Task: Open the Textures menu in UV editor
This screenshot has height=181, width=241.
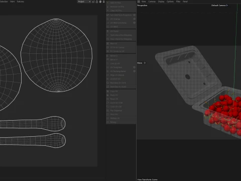Action: tap(21, 2)
